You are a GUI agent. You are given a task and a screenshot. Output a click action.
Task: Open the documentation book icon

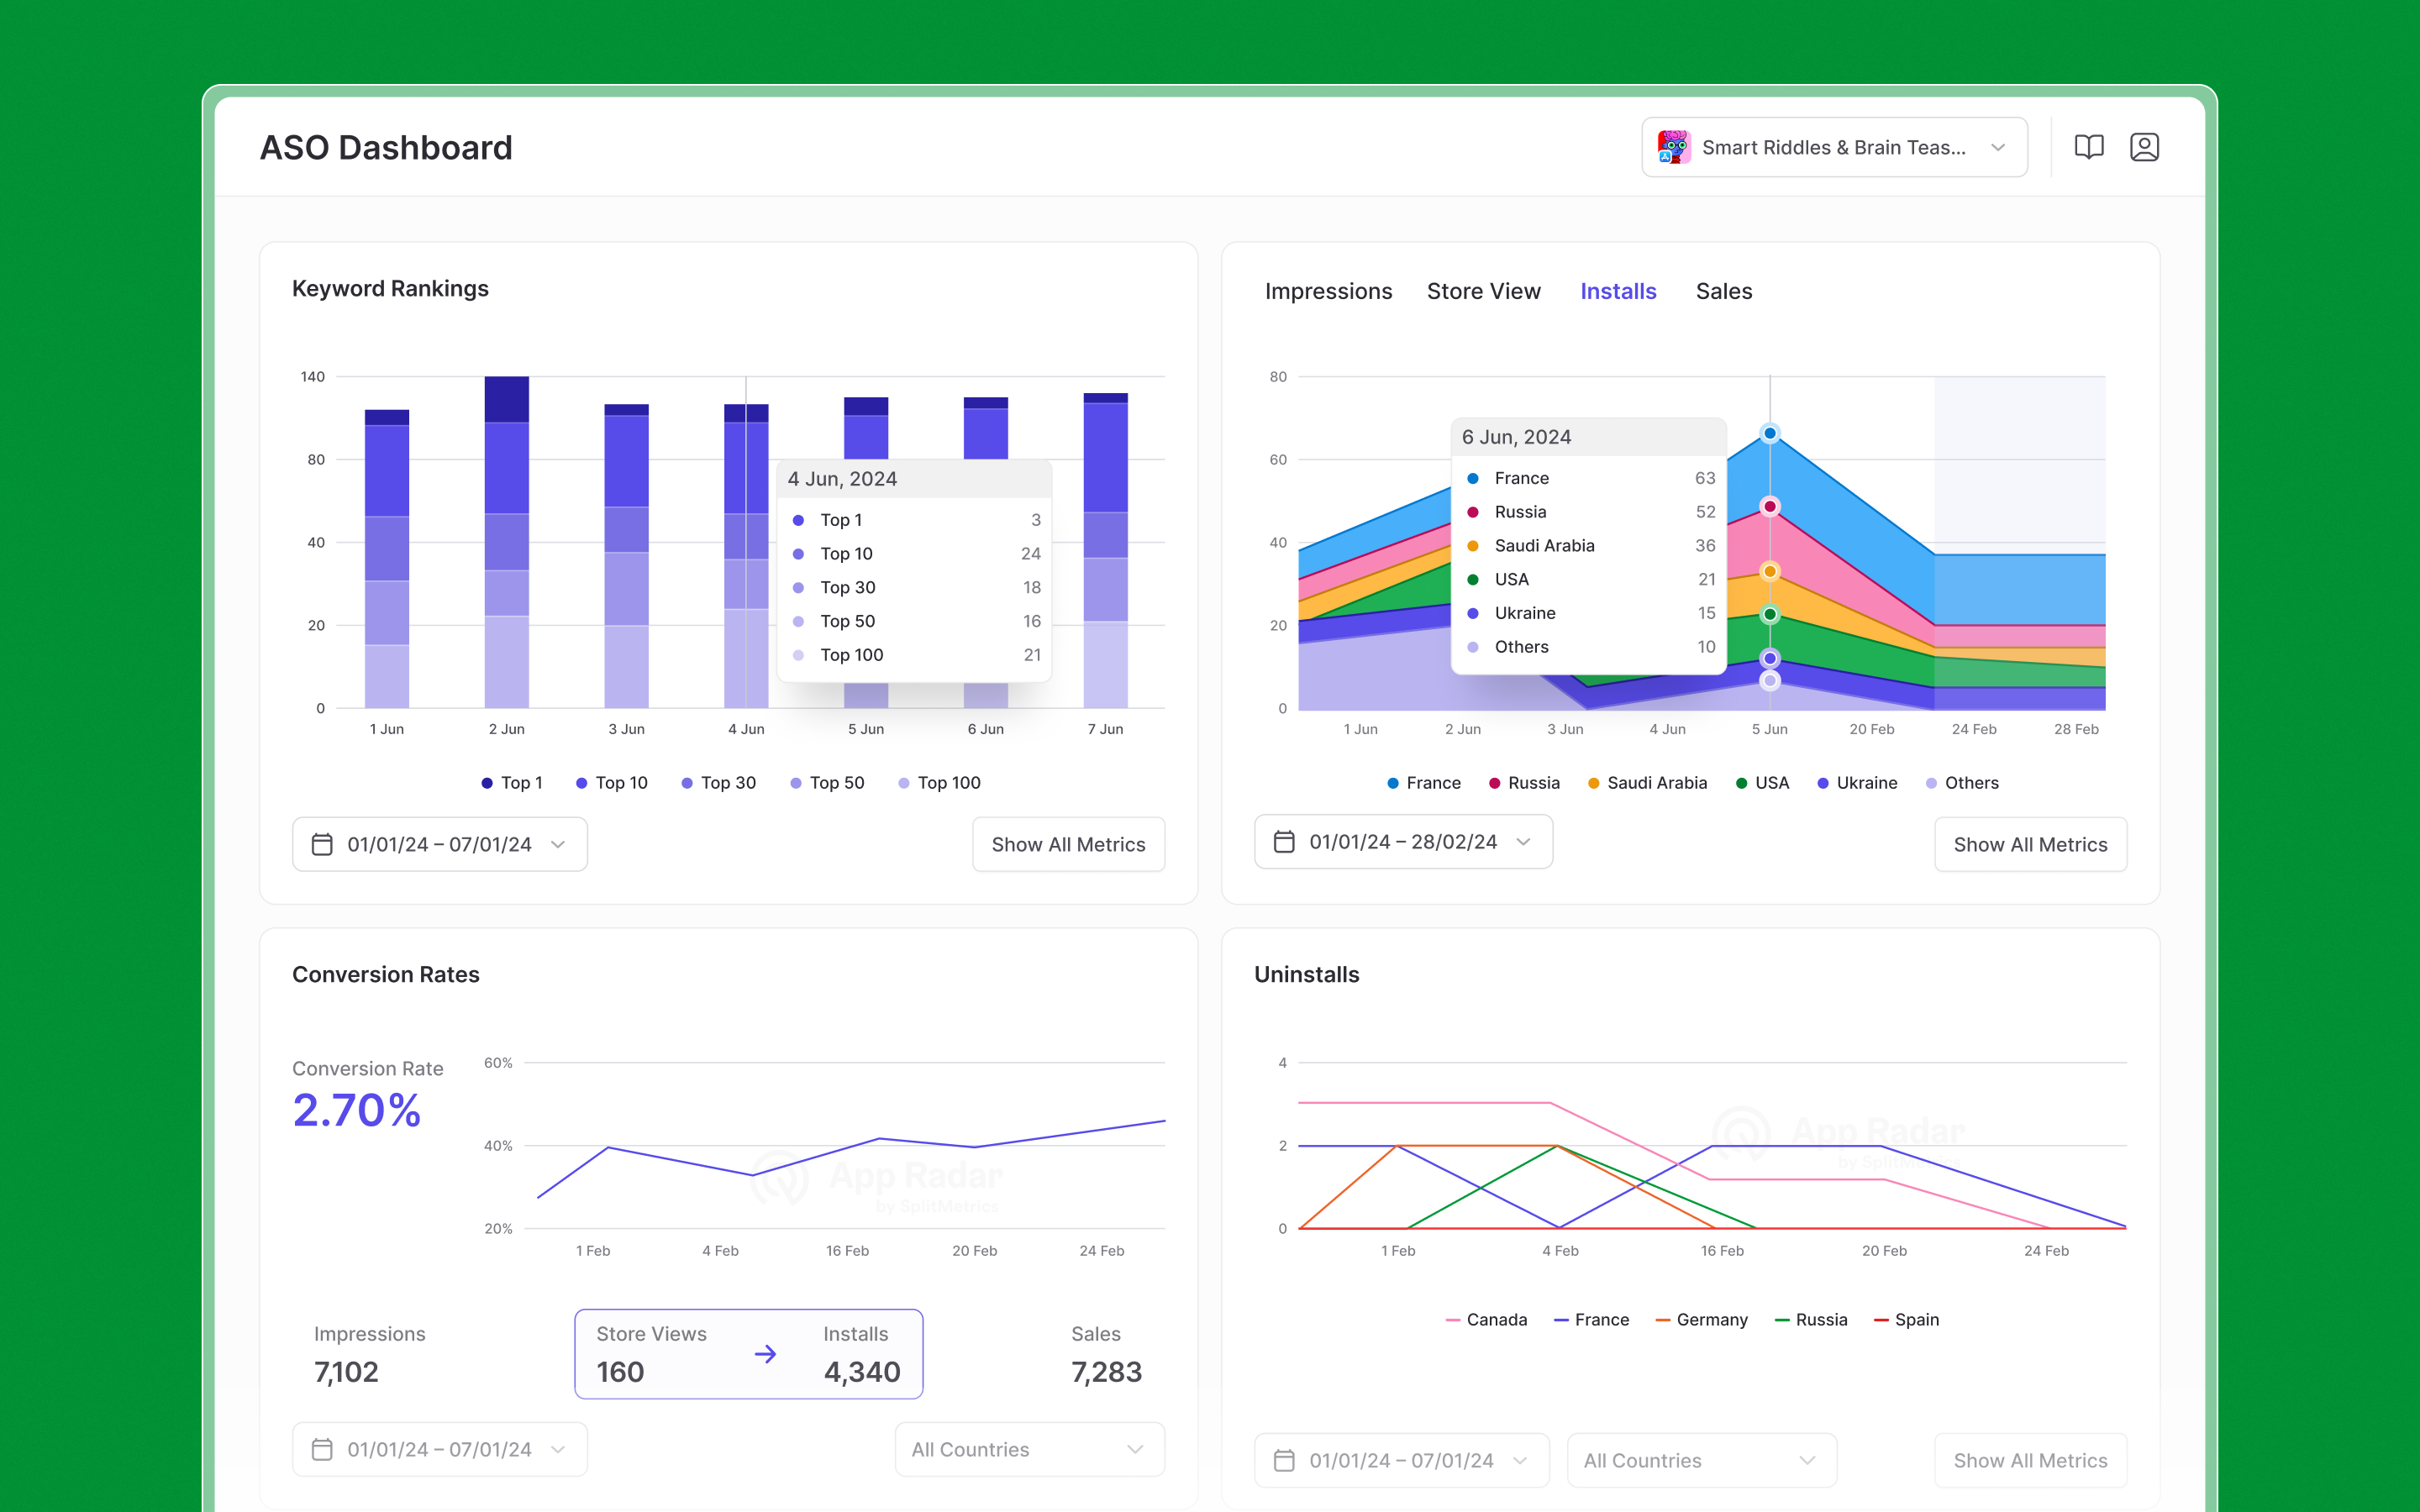tap(2088, 147)
